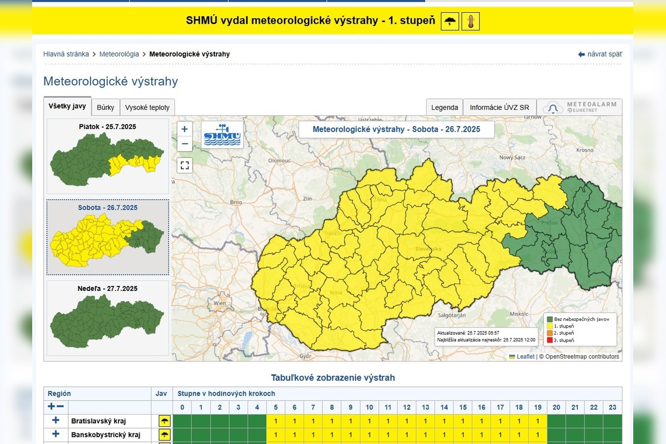
Task: Expand all regions with header plus sign
Action: 52,407
